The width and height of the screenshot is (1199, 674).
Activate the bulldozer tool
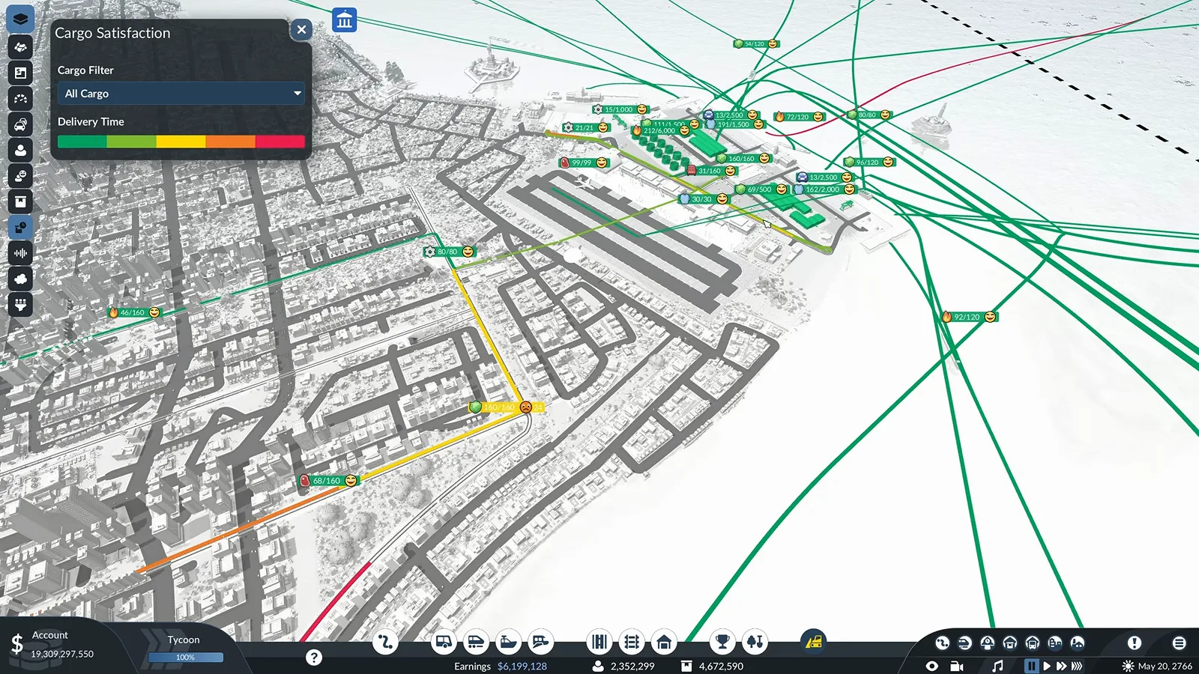(x=813, y=641)
